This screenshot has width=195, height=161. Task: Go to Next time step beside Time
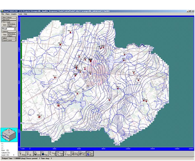point(12,36)
